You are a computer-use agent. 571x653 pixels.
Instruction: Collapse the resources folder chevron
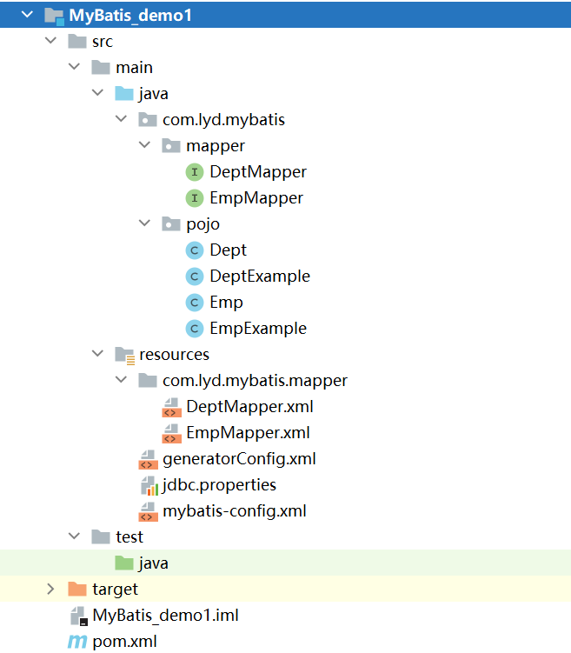click(97, 354)
